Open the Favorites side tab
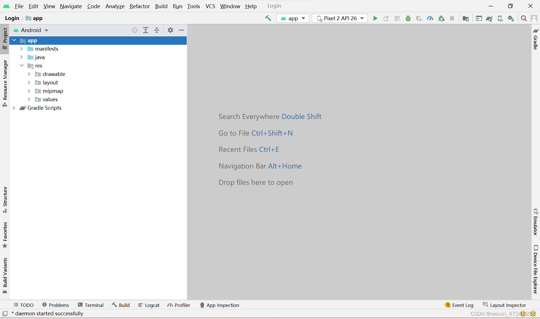The height and width of the screenshot is (319, 540). (5, 235)
